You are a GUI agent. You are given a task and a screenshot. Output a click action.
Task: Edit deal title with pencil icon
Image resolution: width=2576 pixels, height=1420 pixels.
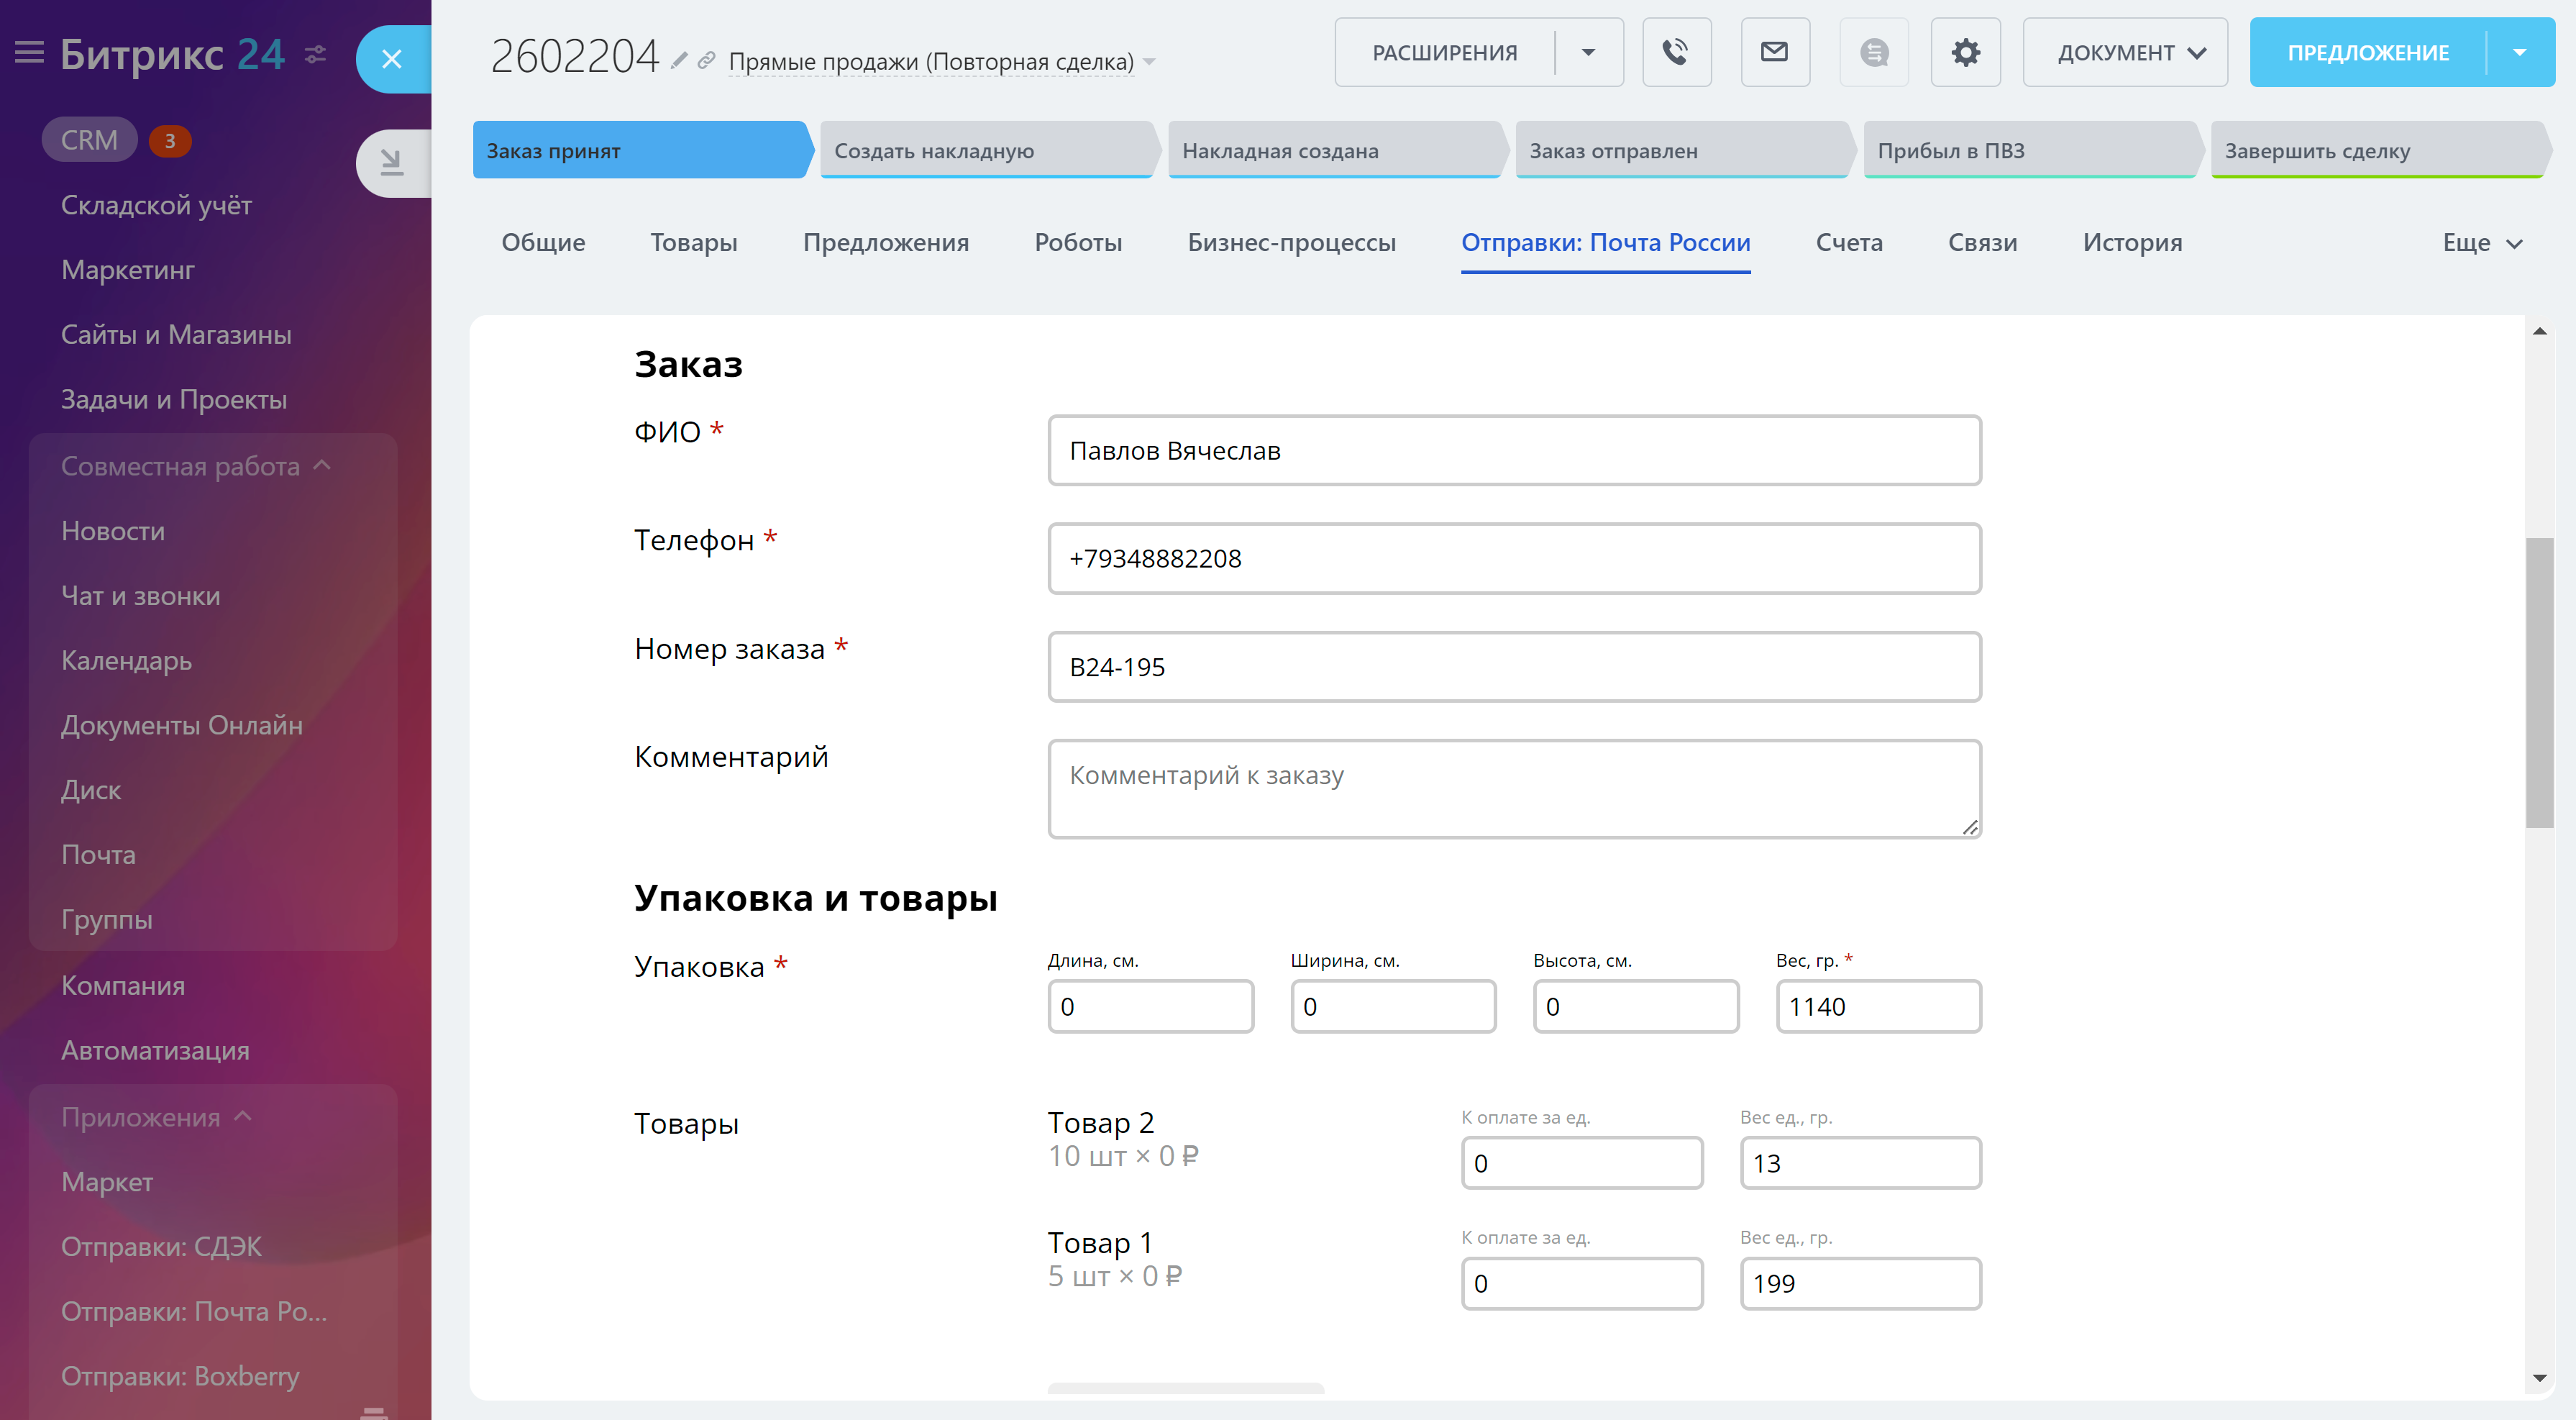(679, 60)
